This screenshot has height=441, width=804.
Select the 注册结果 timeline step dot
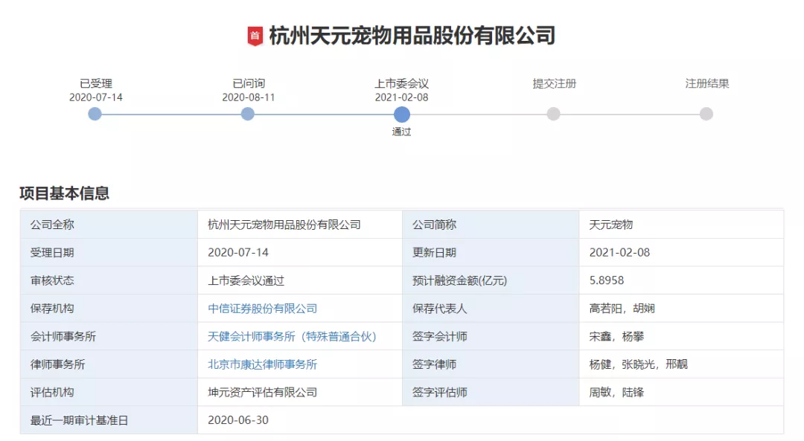tap(706, 114)
